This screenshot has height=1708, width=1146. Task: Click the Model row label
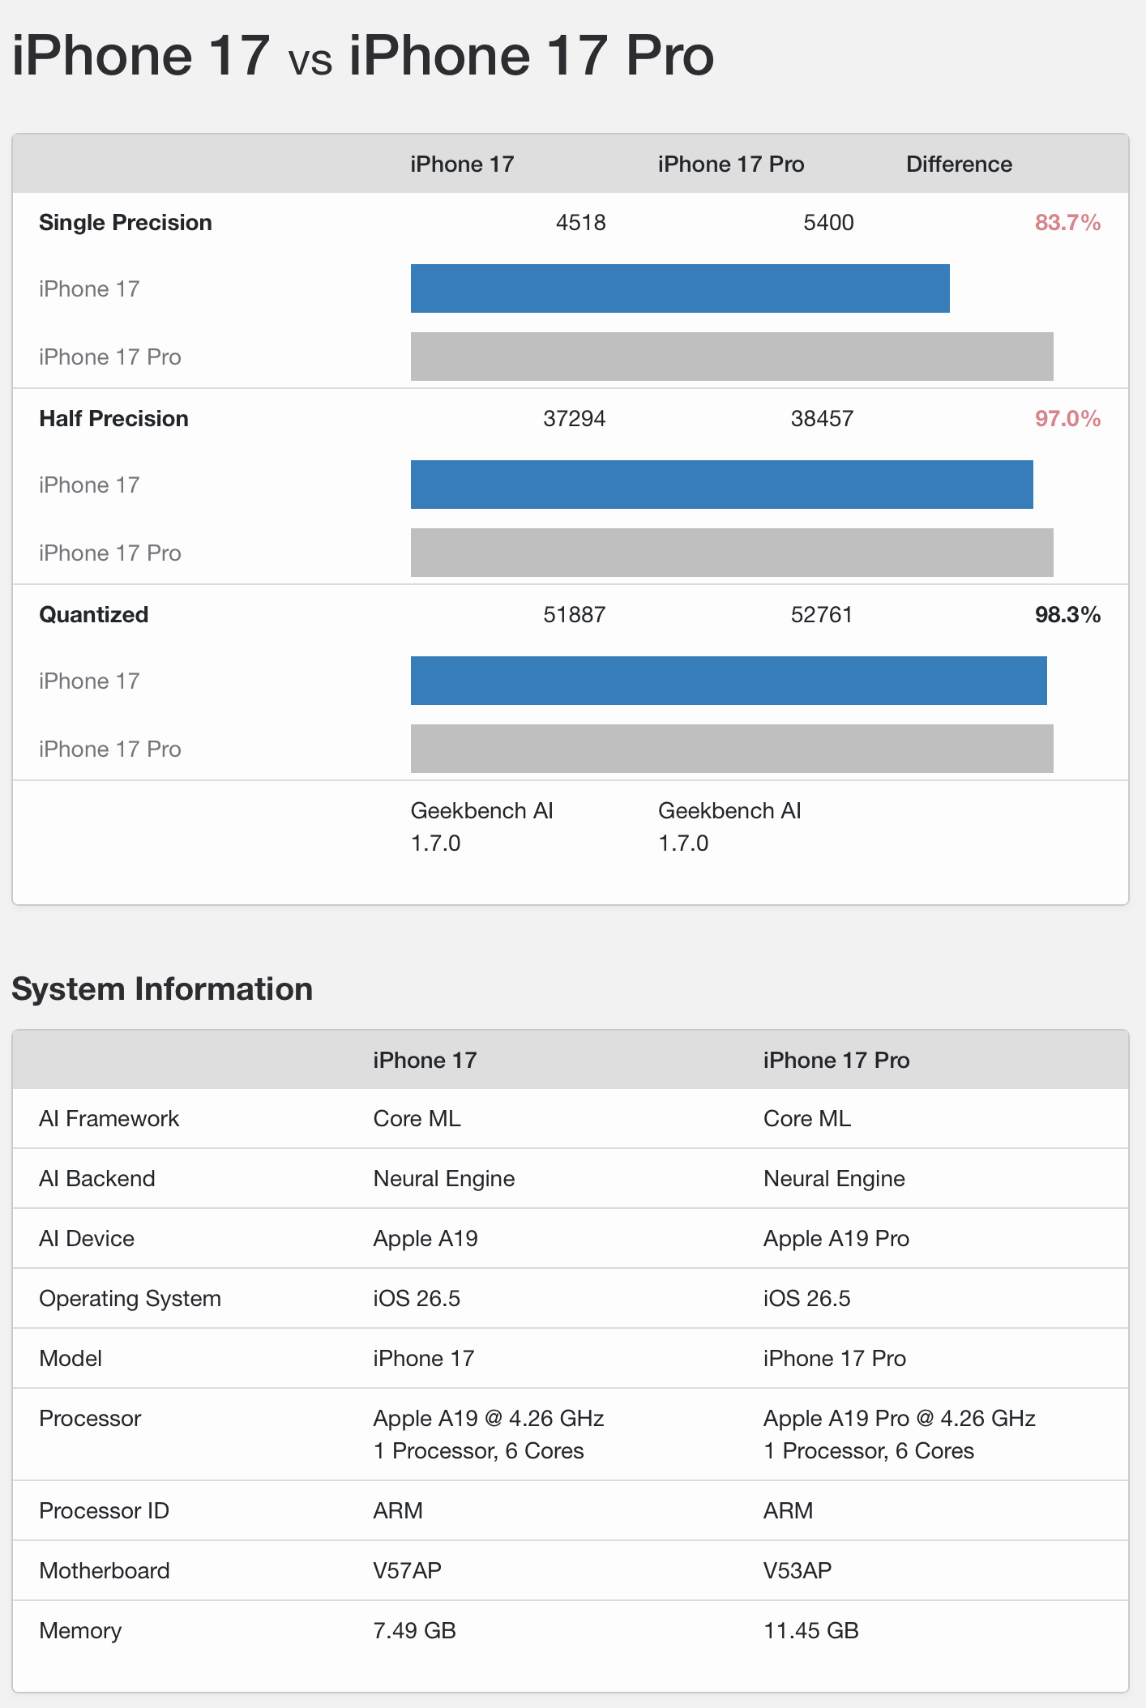tap(71, 1359)
